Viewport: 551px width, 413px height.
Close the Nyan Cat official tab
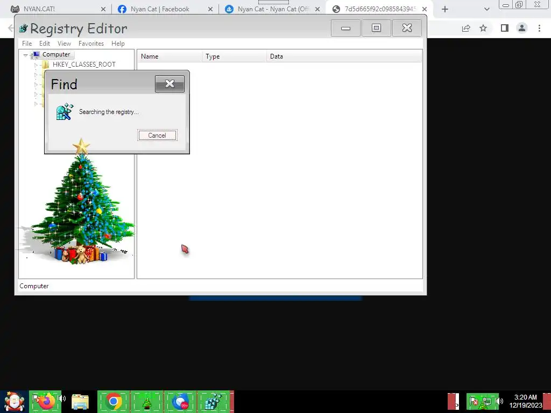click(x=317, y=9)
